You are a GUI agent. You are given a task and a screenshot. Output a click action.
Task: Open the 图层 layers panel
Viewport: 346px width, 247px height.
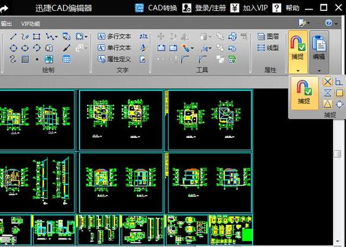click(x=267, y=36)
